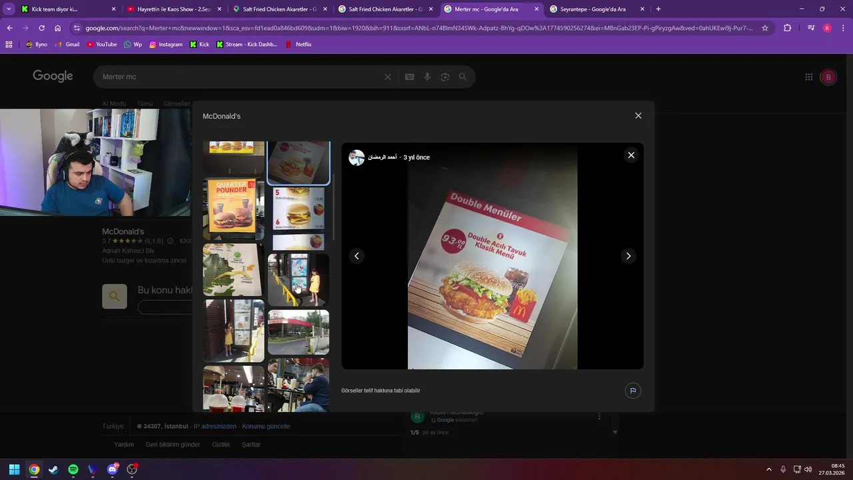Show the next photo in the viewer
The image size is (853, 480).
tap(628, 256)
